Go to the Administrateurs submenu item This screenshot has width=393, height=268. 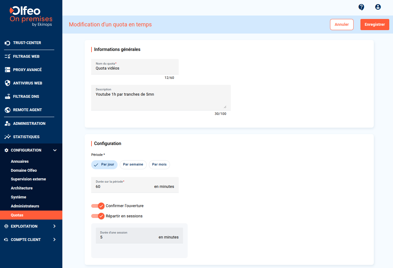(25, 206)
